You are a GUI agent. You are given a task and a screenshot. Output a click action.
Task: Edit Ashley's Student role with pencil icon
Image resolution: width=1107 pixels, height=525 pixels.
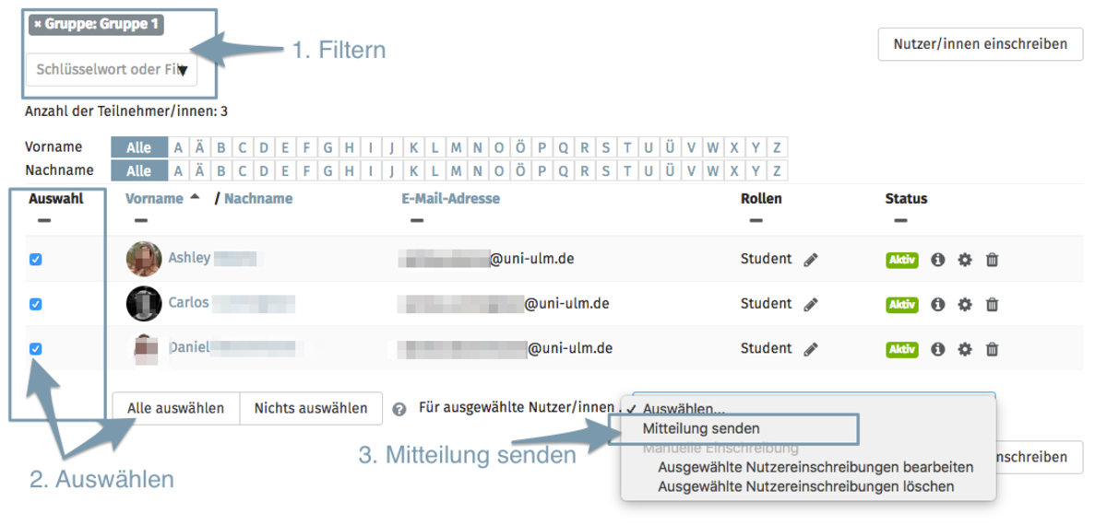coord(811,260)
